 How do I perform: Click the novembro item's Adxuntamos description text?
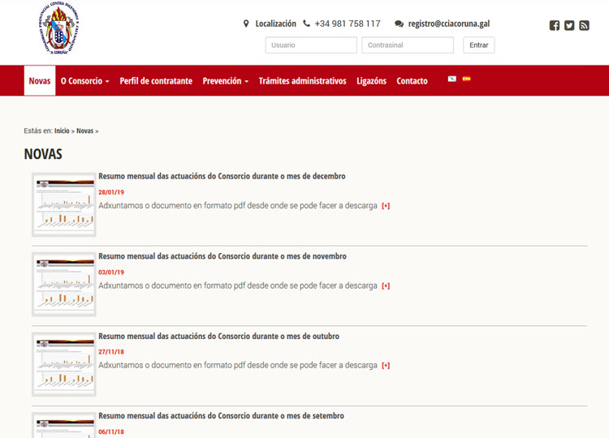(x=238, y=286)
